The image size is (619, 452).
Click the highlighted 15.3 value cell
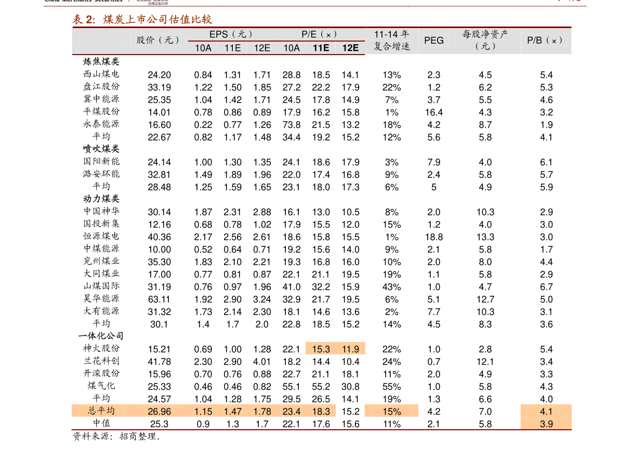(321, 349)
